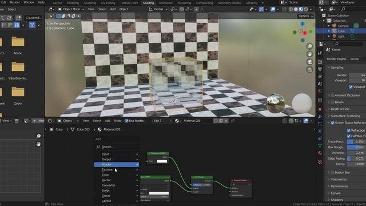Open the Render menu in top bar
Viewport: 366px width, 206px height.
(15, 2)
